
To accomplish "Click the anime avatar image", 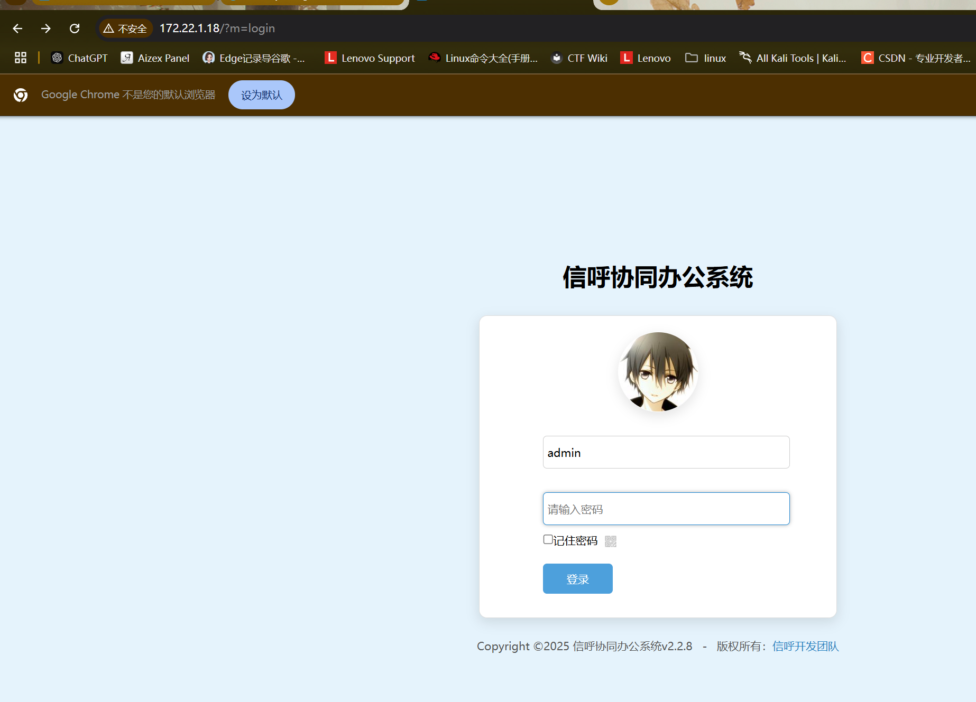I will pos(658,372).
